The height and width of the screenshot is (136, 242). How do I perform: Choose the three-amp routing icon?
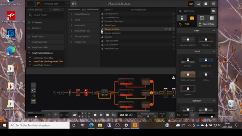tap(33, 96)
